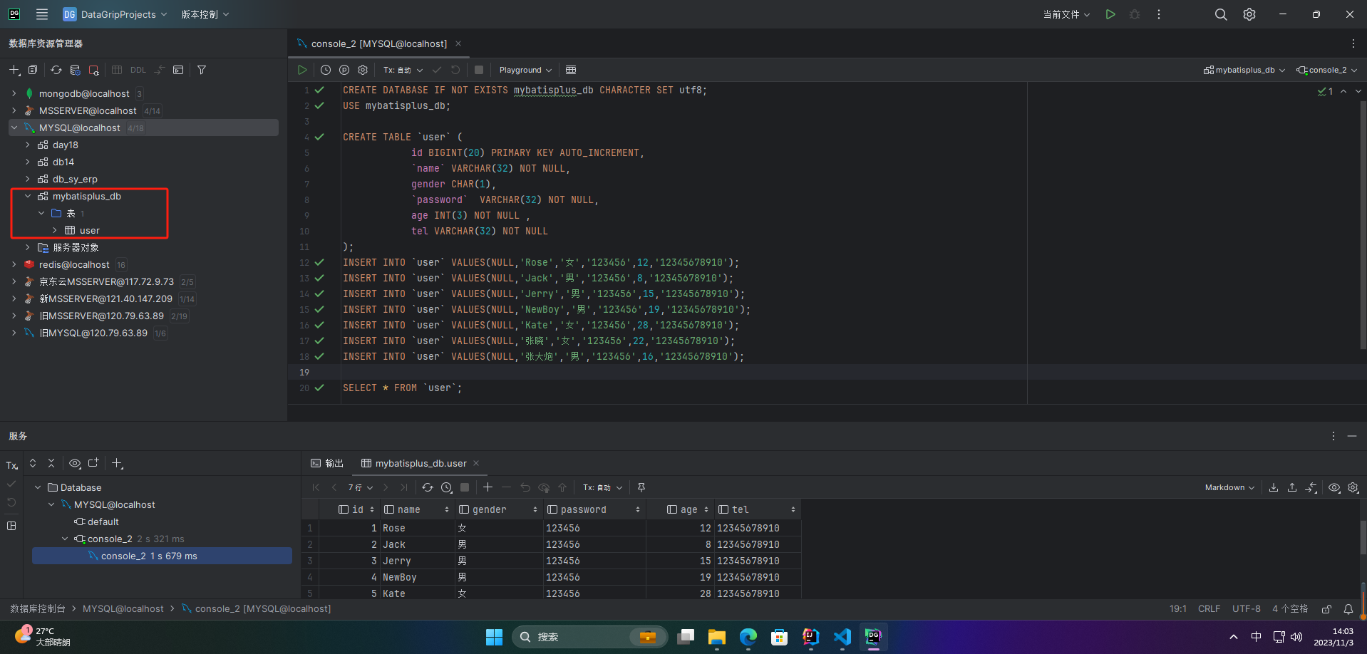Open the more actions kebab in title bar

coord(1159,14)
